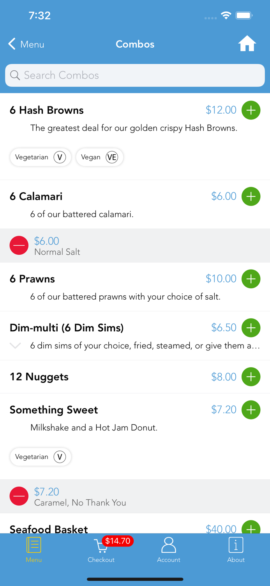
Task: Tap the Search Combos input field
Action: pos(135,75)
